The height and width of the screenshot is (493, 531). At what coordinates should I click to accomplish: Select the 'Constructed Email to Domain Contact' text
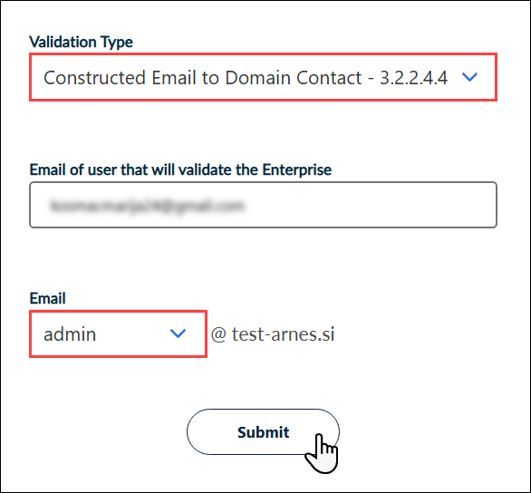[x=202, y=78]
